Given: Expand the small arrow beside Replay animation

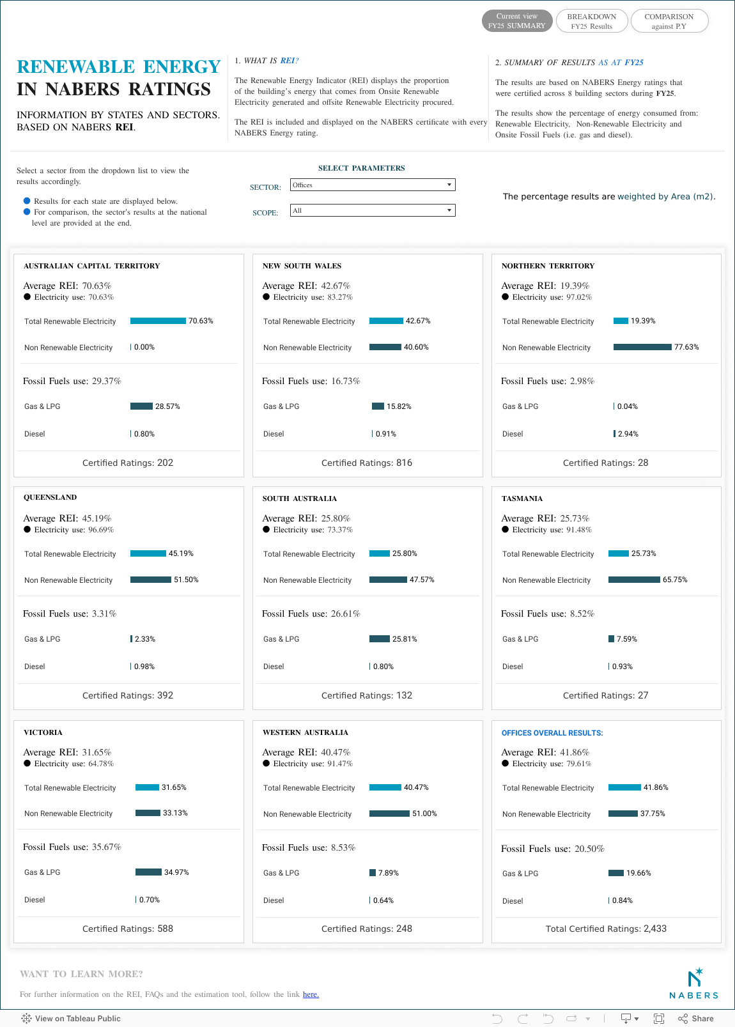Looking at the screenshot, I should click(x=588, y=1019).
